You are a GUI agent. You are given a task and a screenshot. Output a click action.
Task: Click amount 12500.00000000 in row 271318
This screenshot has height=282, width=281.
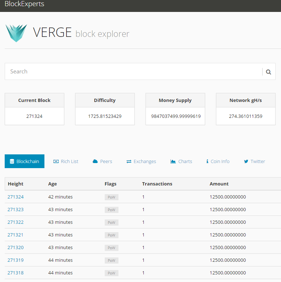point(228,273)
